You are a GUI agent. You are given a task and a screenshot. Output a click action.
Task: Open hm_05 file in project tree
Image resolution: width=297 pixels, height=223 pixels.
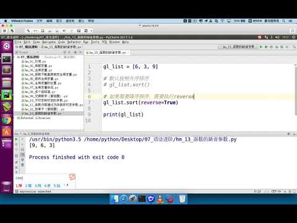pyautogui.click(x=40, y=79)
